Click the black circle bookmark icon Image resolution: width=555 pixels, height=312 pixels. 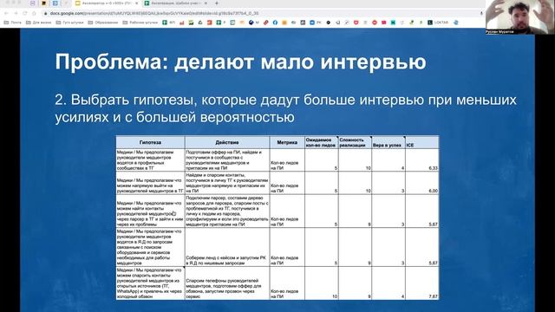click(x=329, y=23)
